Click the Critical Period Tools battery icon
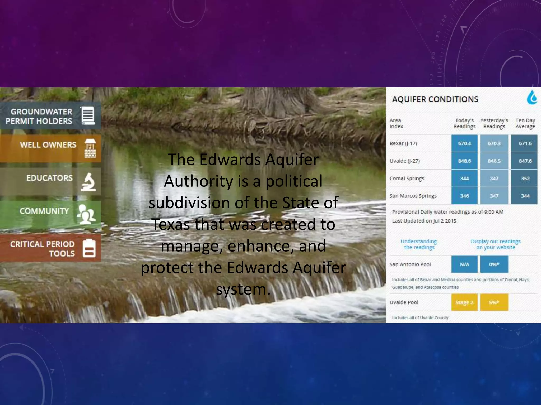Viewport: 541px width, 405px height. (89, 248)
